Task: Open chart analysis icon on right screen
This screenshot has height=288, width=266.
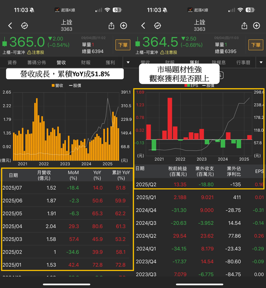Action: click(157, 26)
